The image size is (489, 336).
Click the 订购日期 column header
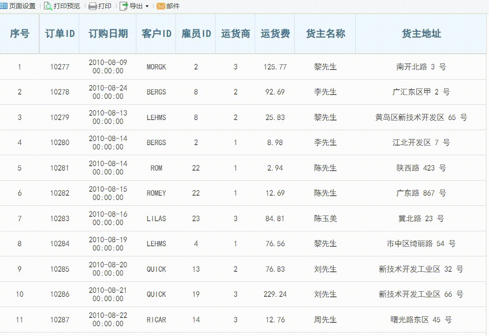pos(108,34)
